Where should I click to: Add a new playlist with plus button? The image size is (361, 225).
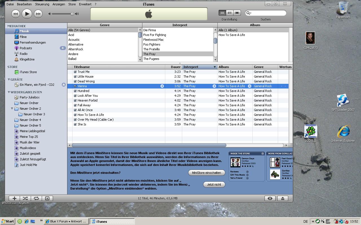click(x=14, y=198)
